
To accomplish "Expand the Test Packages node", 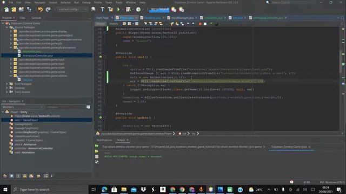I will [x=7, y=84].
